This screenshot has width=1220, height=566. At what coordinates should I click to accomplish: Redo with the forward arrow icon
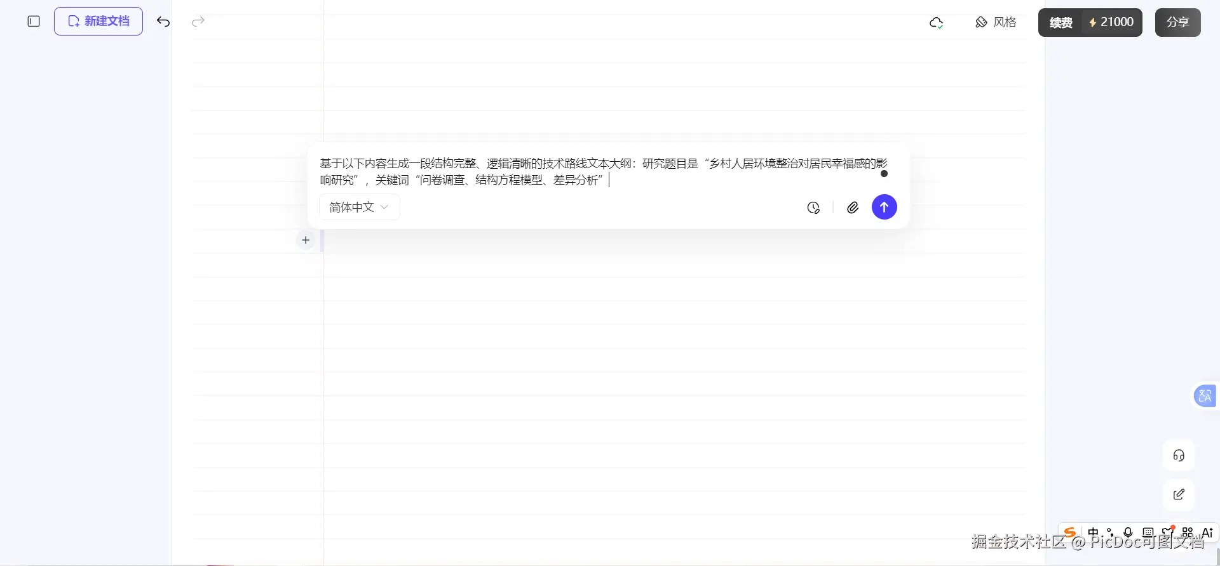coord(198,22)
